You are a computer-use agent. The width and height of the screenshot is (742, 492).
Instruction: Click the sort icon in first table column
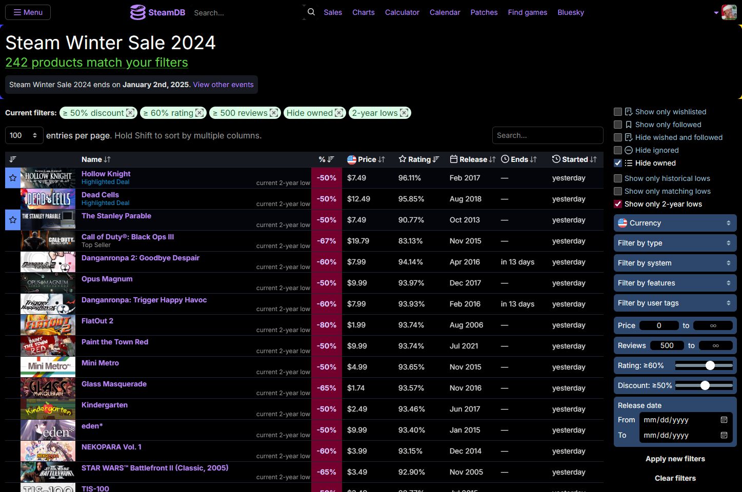point(13,159)
